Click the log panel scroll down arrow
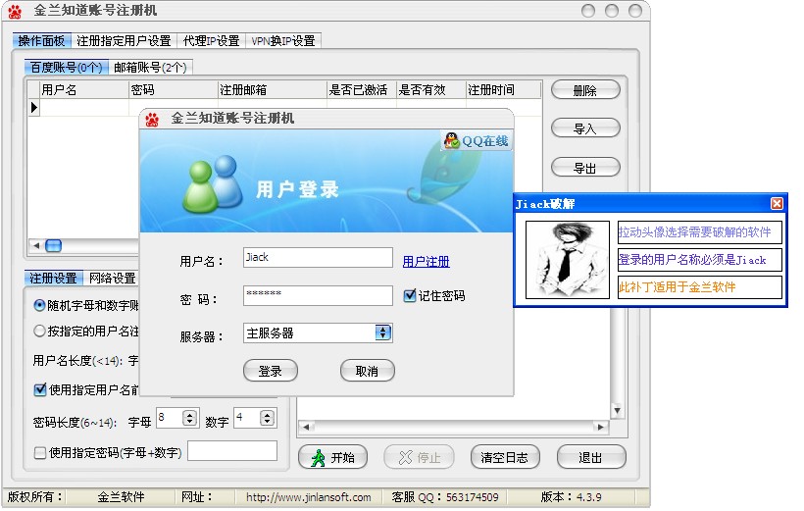This screenshot has width=804, height=511. click(617, 410)
